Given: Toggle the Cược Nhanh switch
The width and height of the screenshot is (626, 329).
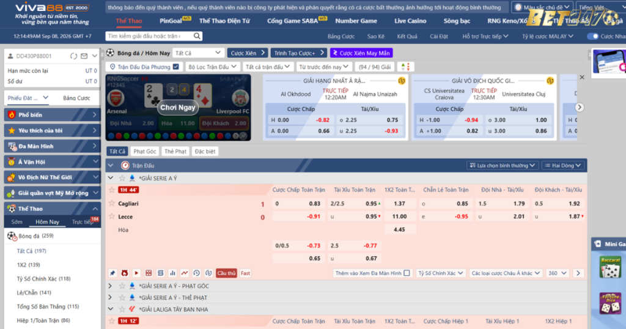Looking at the screenshot, I should (592, 36).
